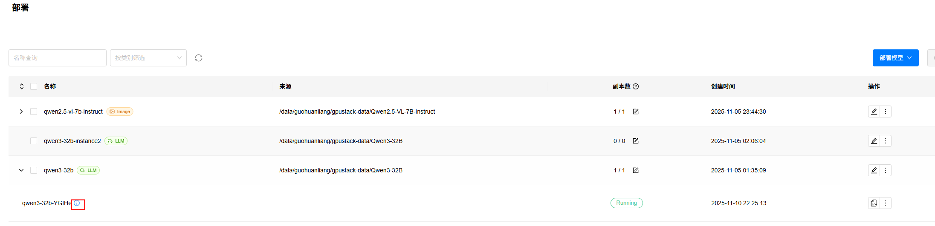The height and width of the screenshot is (226, 935).
Task: Tick the select-all checkbox in header
Action: [x=34, y=86]
